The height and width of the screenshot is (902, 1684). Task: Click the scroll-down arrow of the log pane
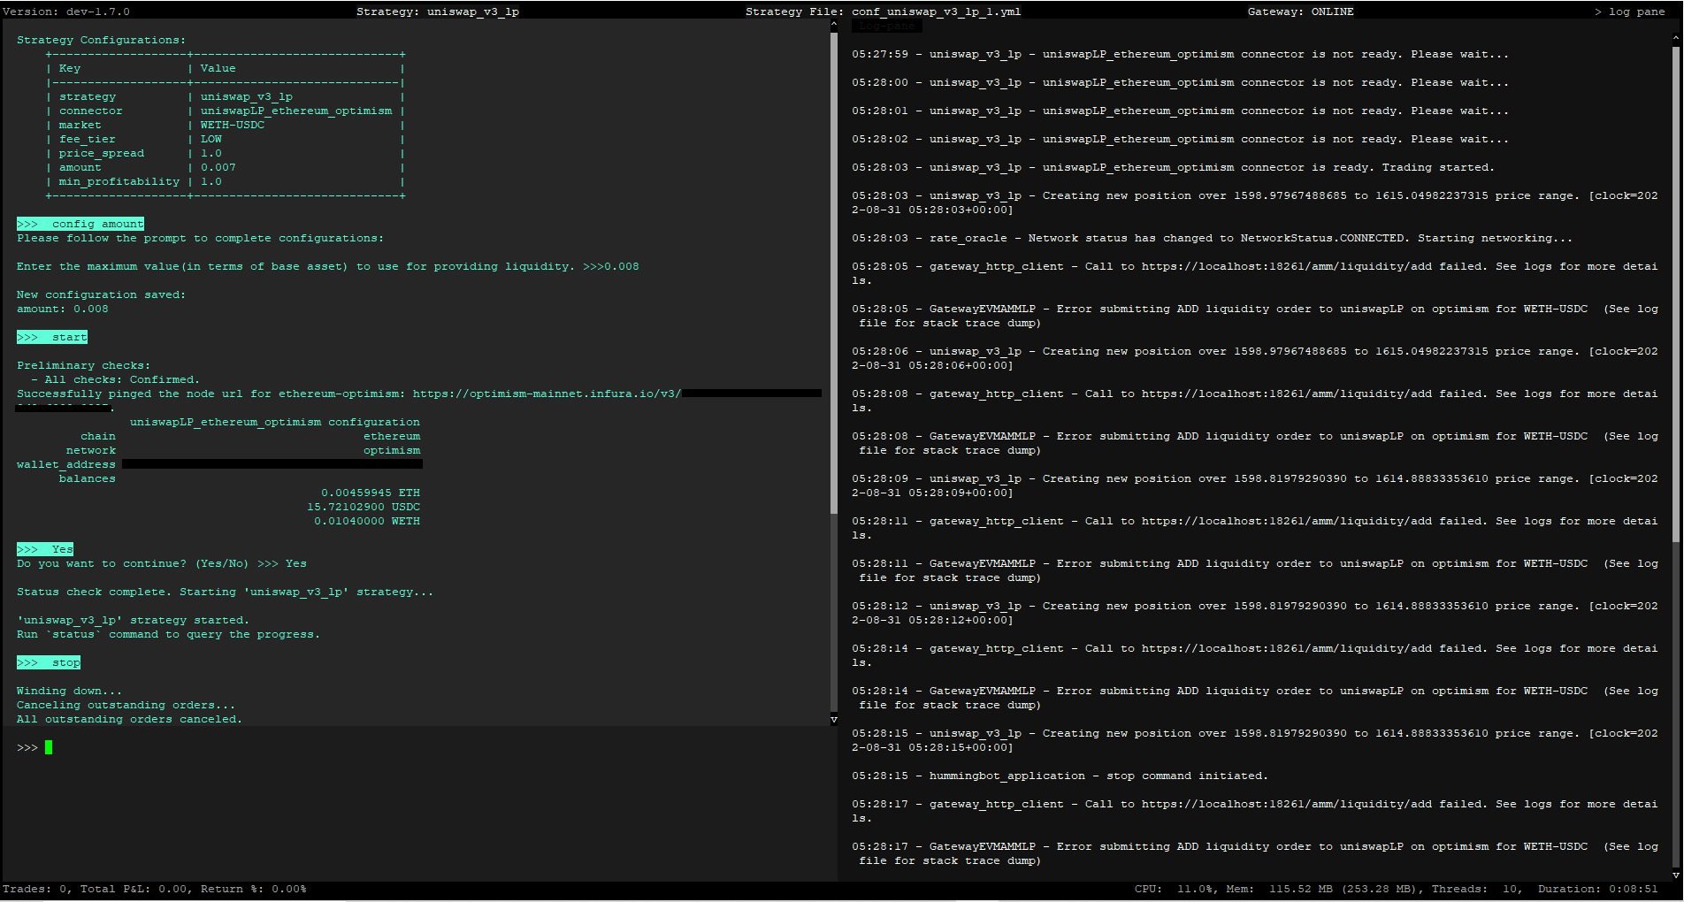[x=1677, y=876]
